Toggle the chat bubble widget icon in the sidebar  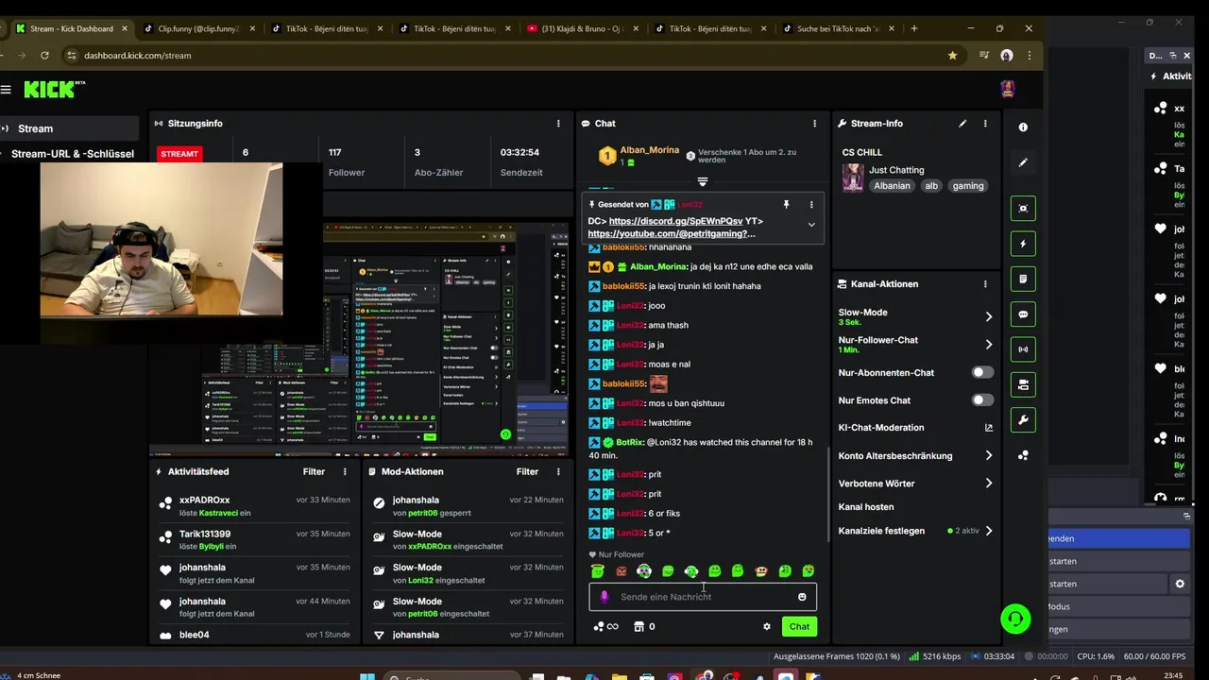pyautogui.click(x=1023, y=314)
